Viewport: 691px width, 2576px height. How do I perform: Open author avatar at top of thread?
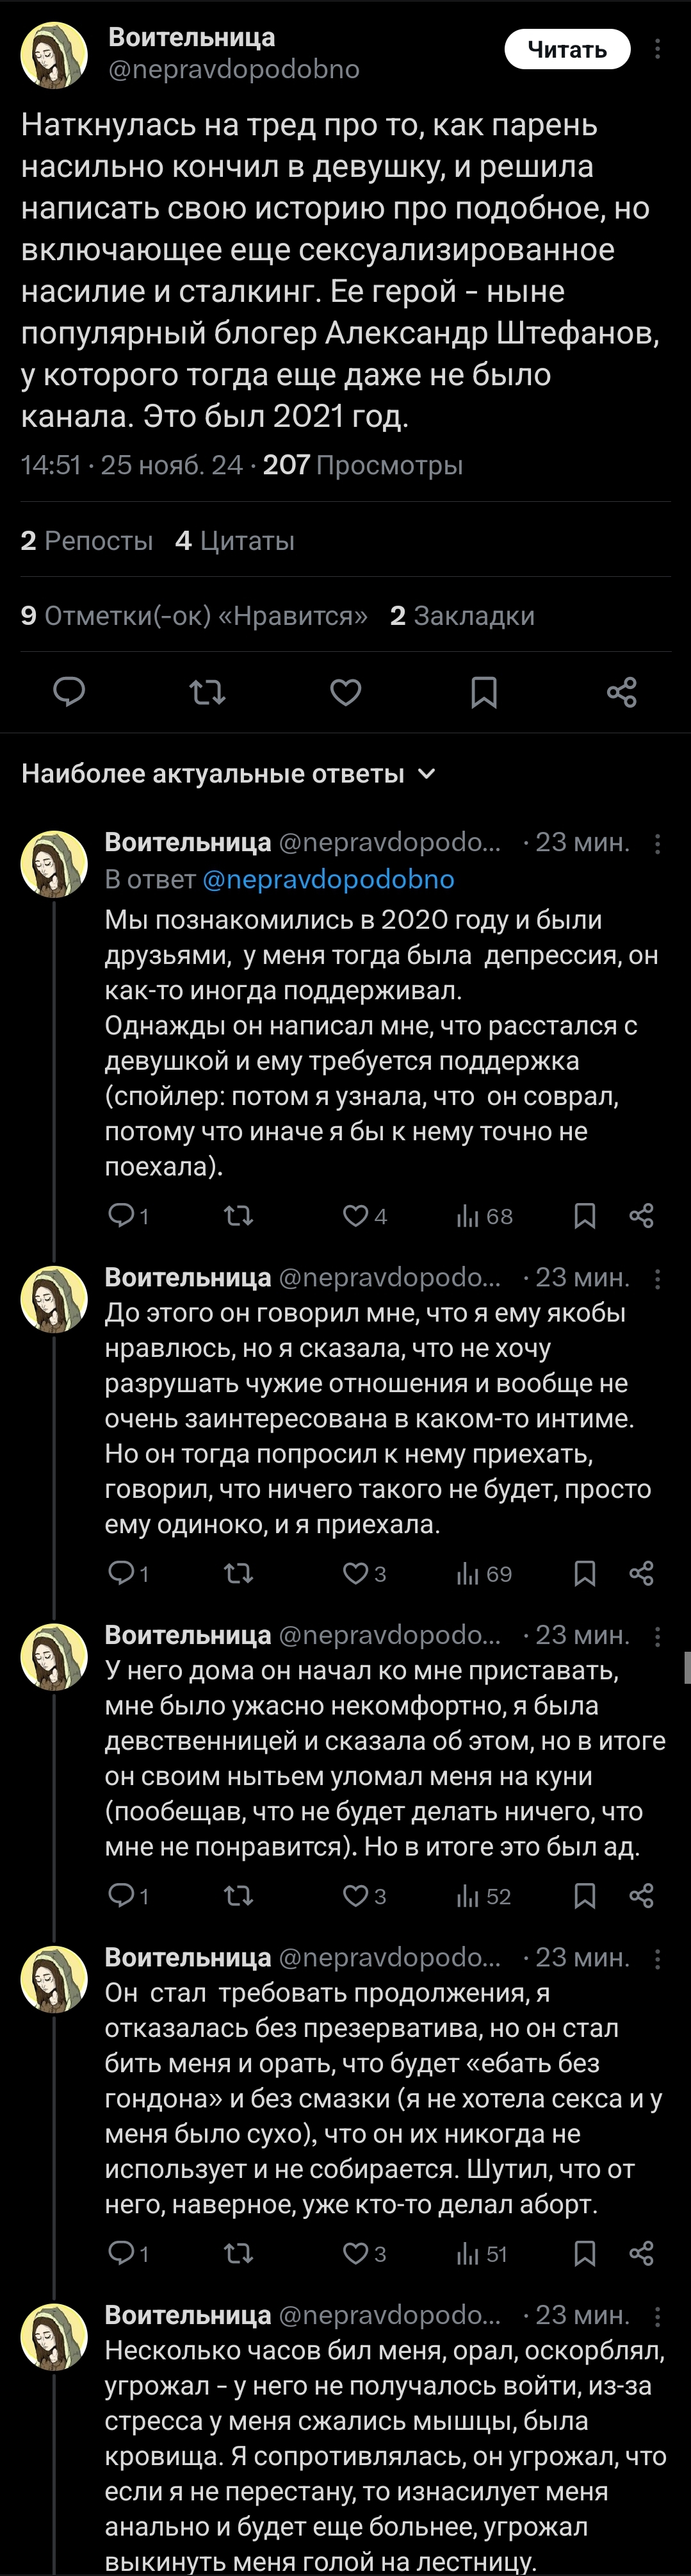click(x=54, y=56)
